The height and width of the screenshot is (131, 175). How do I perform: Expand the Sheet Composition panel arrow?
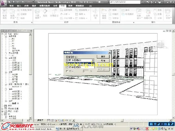134,22
